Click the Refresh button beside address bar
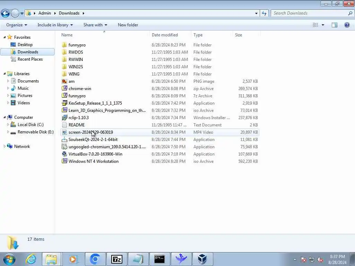Screen dimensions: 355x266 point(264,14)
